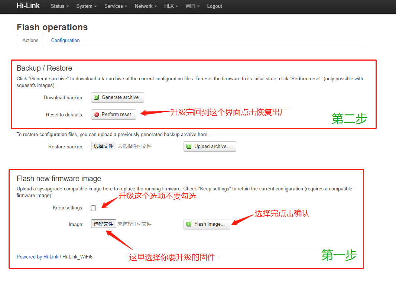Choose file for Restore backup

coord(104,146)
